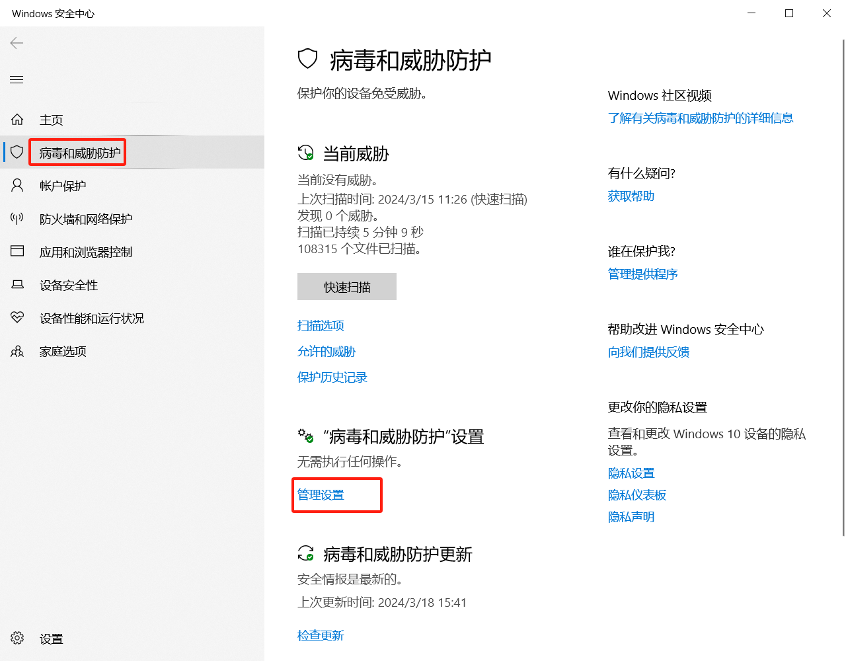The height and width of the screenshot is (661, 846).
Task: Open 主页 in the sidebar
Action: point(132,120)
